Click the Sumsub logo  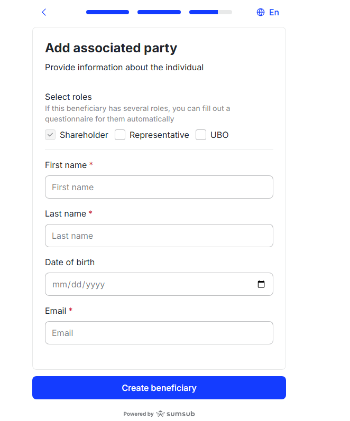(176, 414)
